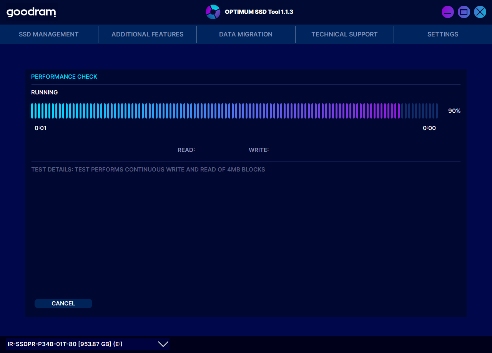492x353 pixels.
Task: Expand the drive selection dropdown arrow
Action: (x=163, y=344)
